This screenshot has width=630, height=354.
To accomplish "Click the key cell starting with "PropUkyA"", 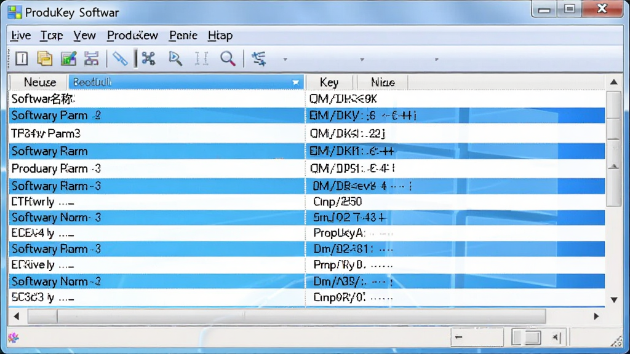I will (x=353, y=233).
